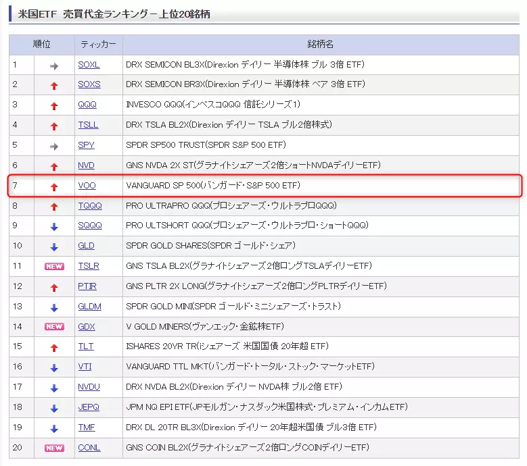Select the TSLL ticker link
The image size is (527, 466).
[x=88, y=125]
